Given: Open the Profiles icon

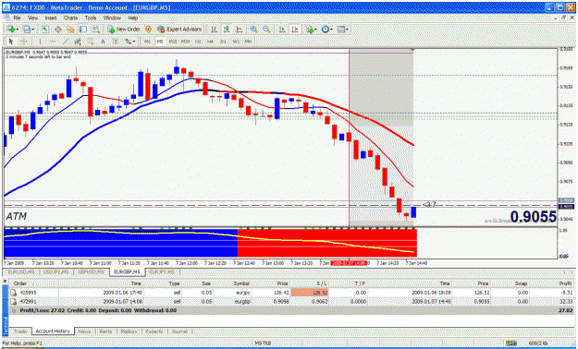Looking at the screenshot, I should pyautogui.click(x=26, y=30).
